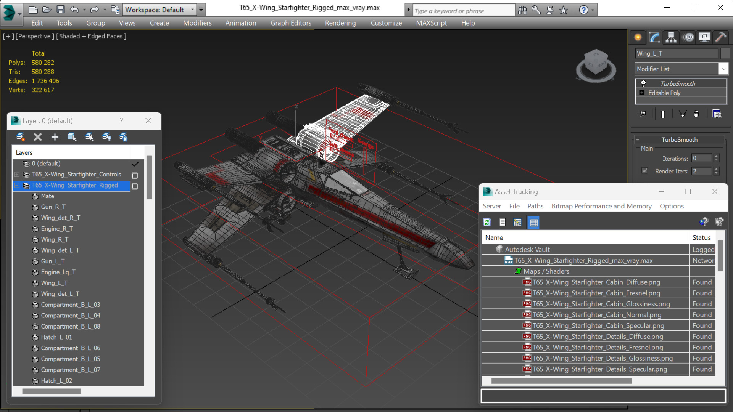Image resolution: width=733 pixels, height=412 pixels.
Task: Redo action arrow icon in title bar
Action: pyautogui.click(x=94, y=10)
